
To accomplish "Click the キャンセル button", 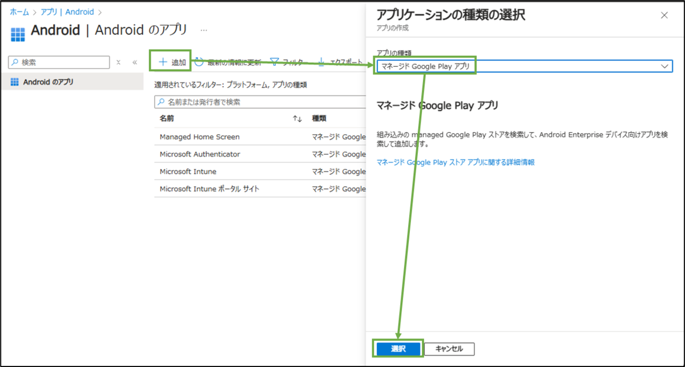I will tap(449, 349).
